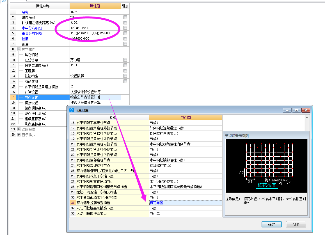The width and height of the screenshot is (325, 235).
Task: Check the 附加 checkbox for 水平分布钢筋
Action: pyautogui.click(x=125, y=28)
